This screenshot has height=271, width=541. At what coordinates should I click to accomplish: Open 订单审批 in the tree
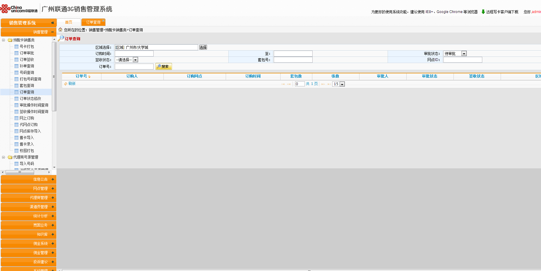[27, 53]
